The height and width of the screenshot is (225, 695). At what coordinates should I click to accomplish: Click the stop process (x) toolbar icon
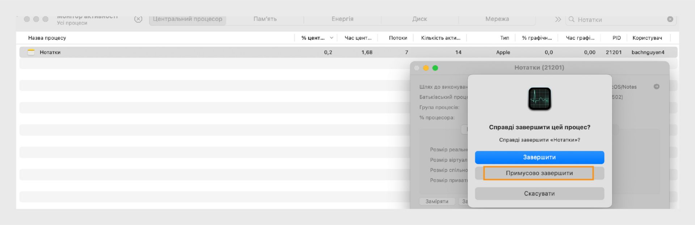pos(138,19)
